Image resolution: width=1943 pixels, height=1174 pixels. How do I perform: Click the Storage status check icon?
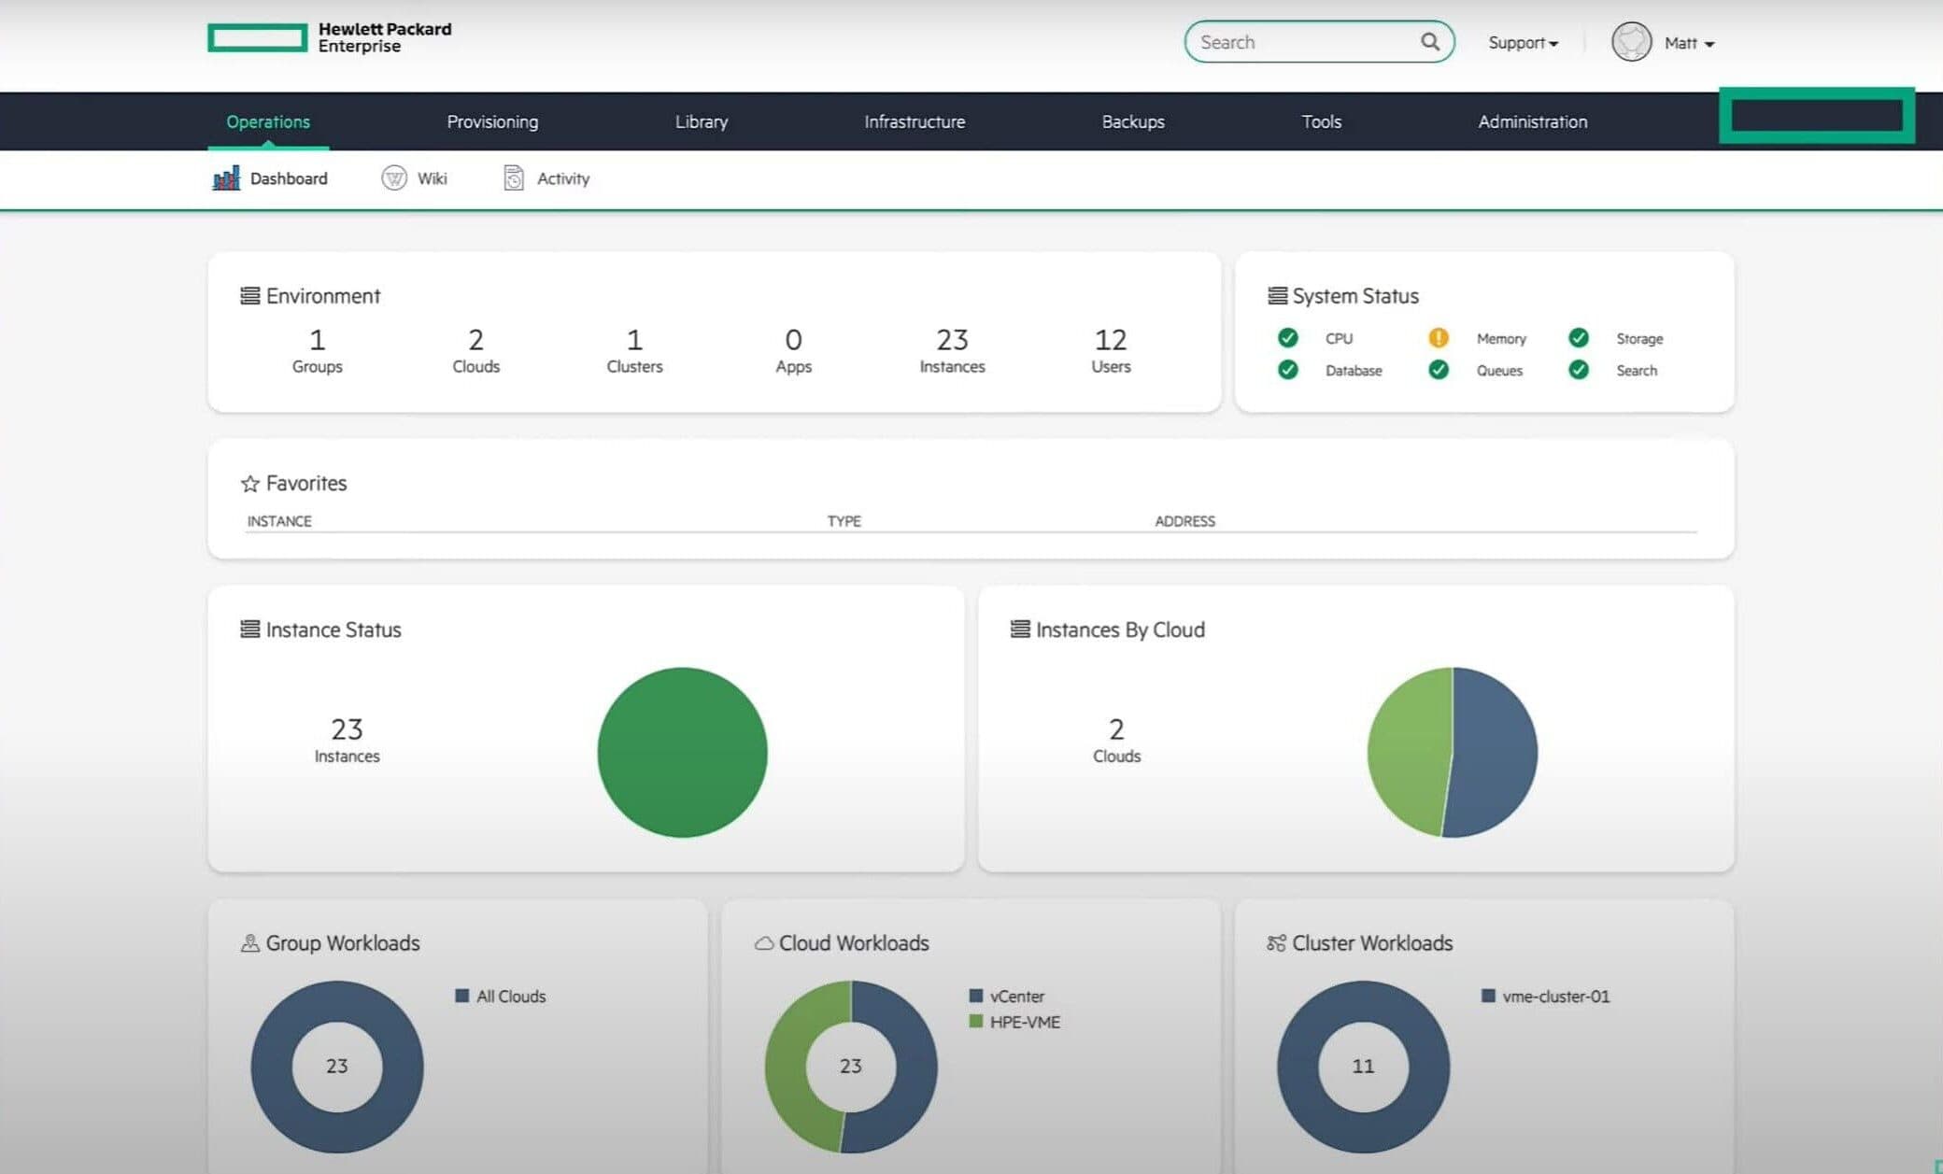coord(1579,338)
